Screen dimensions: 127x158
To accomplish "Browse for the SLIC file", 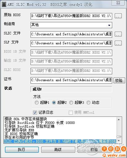I will click(118, 34).
